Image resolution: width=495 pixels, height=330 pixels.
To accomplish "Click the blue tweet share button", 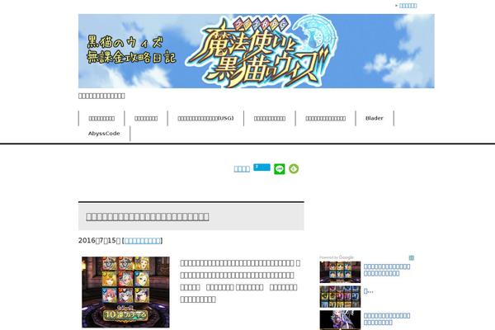I will (x=262, y=167).
